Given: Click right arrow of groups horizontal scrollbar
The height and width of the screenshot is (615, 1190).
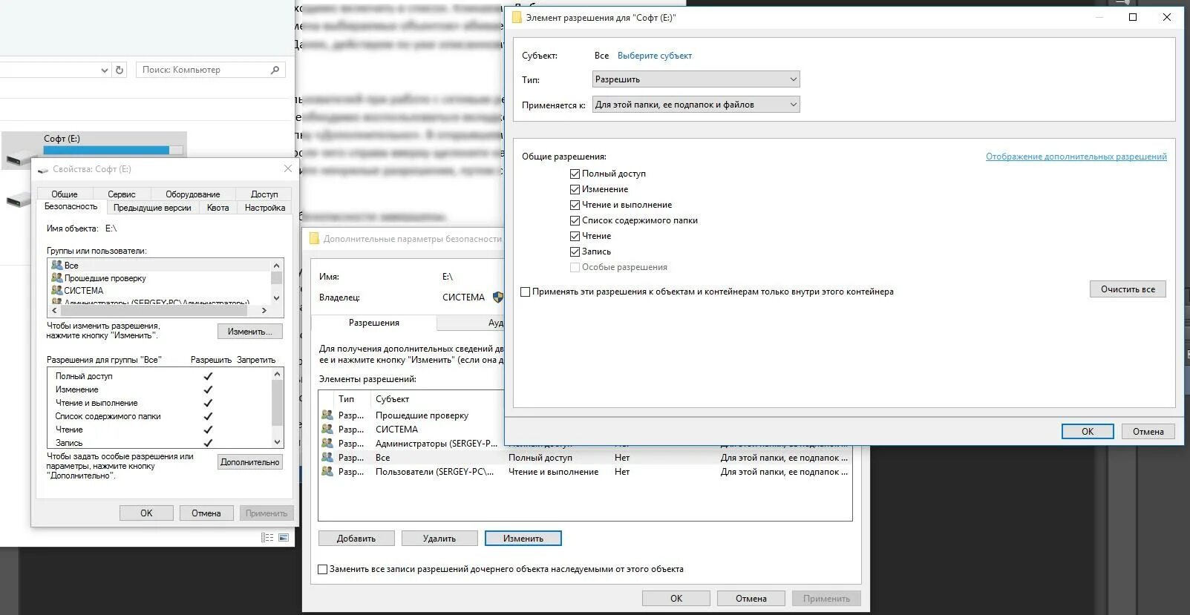Looking at the screenshot, I should point(264,310).
